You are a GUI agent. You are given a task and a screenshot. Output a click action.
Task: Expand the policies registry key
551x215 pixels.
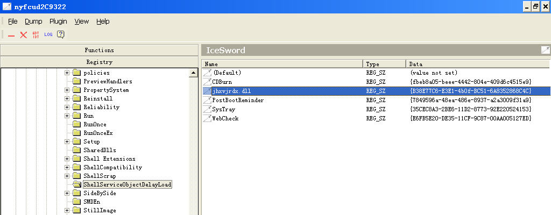point(67,73)
